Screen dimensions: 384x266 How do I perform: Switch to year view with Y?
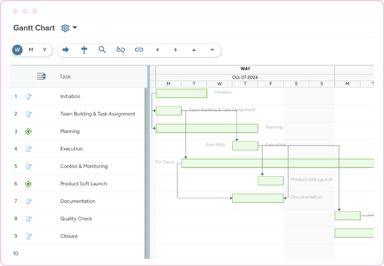click(x=45, y=50)
